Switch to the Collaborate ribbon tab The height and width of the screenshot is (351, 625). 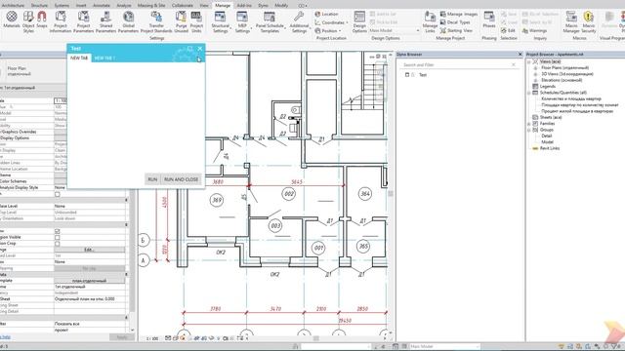pos(183,6)
